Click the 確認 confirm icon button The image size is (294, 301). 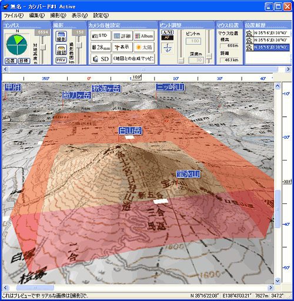point(61,50)
